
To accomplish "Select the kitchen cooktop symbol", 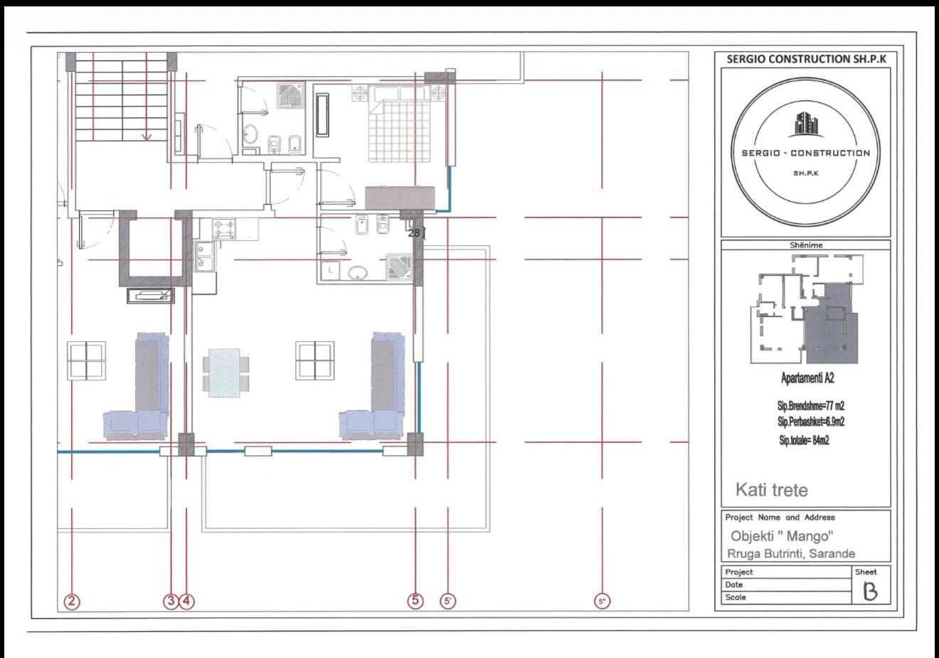I will click(x=225, y=230).
